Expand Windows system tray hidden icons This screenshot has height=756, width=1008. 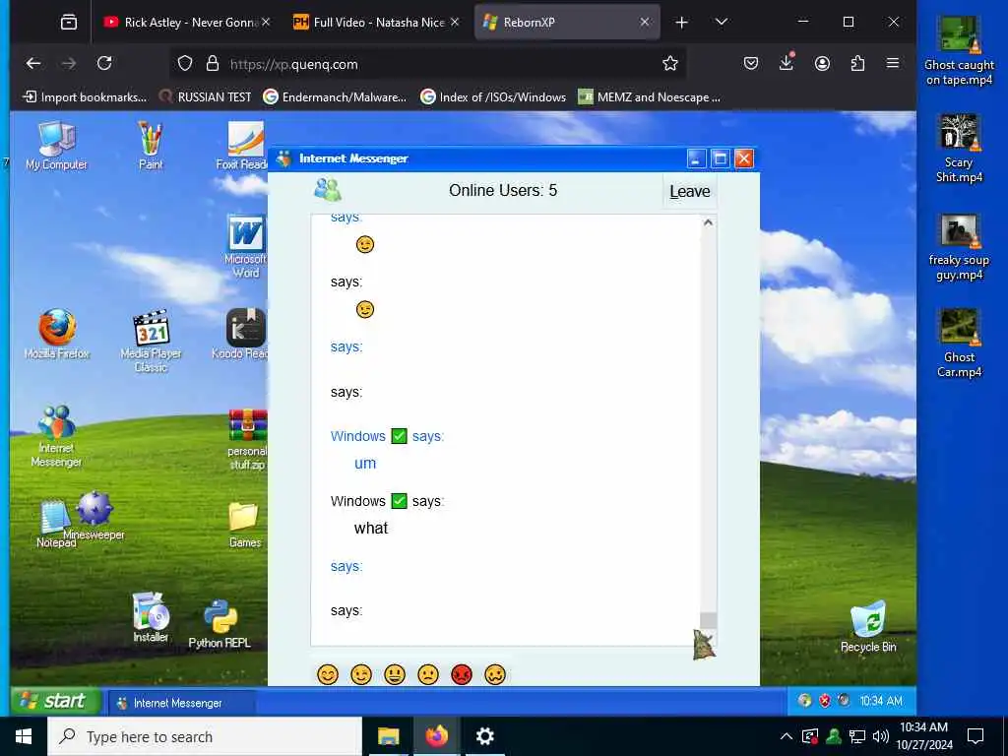786,736
